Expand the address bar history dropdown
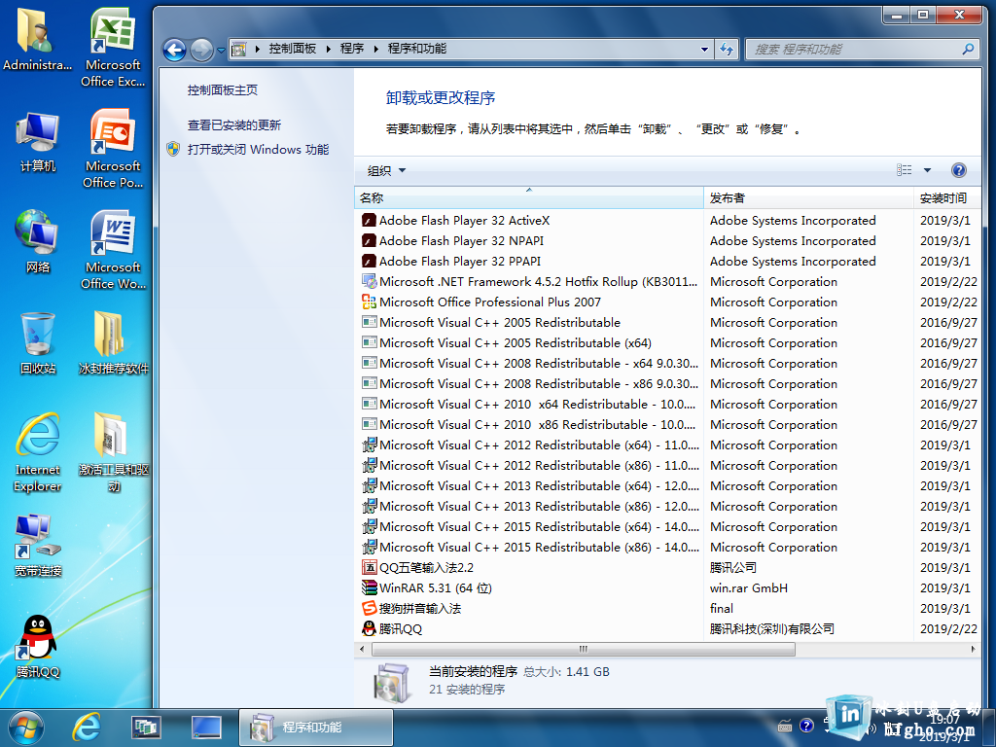The image size is (996, 747). tap(704, 49)
